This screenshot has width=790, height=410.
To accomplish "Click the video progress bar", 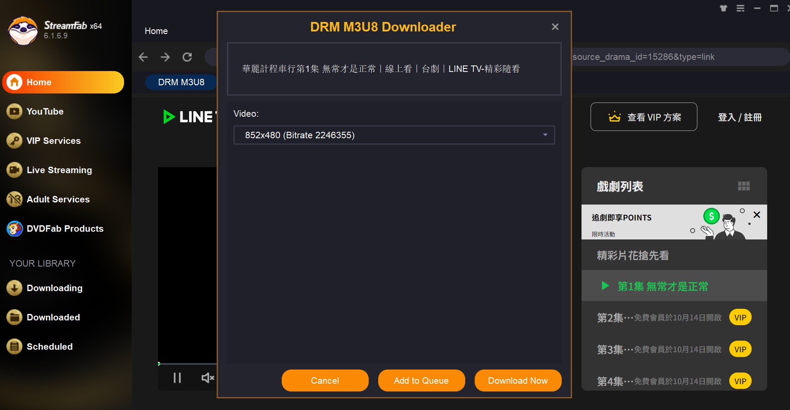I will (187, 364).
